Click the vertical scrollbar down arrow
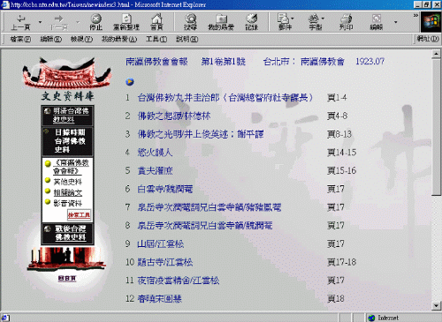442x322 pixels. pos(437,306)
